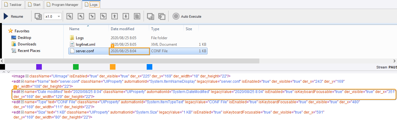Click the CONF File type cell

click(x=159, y=51)
